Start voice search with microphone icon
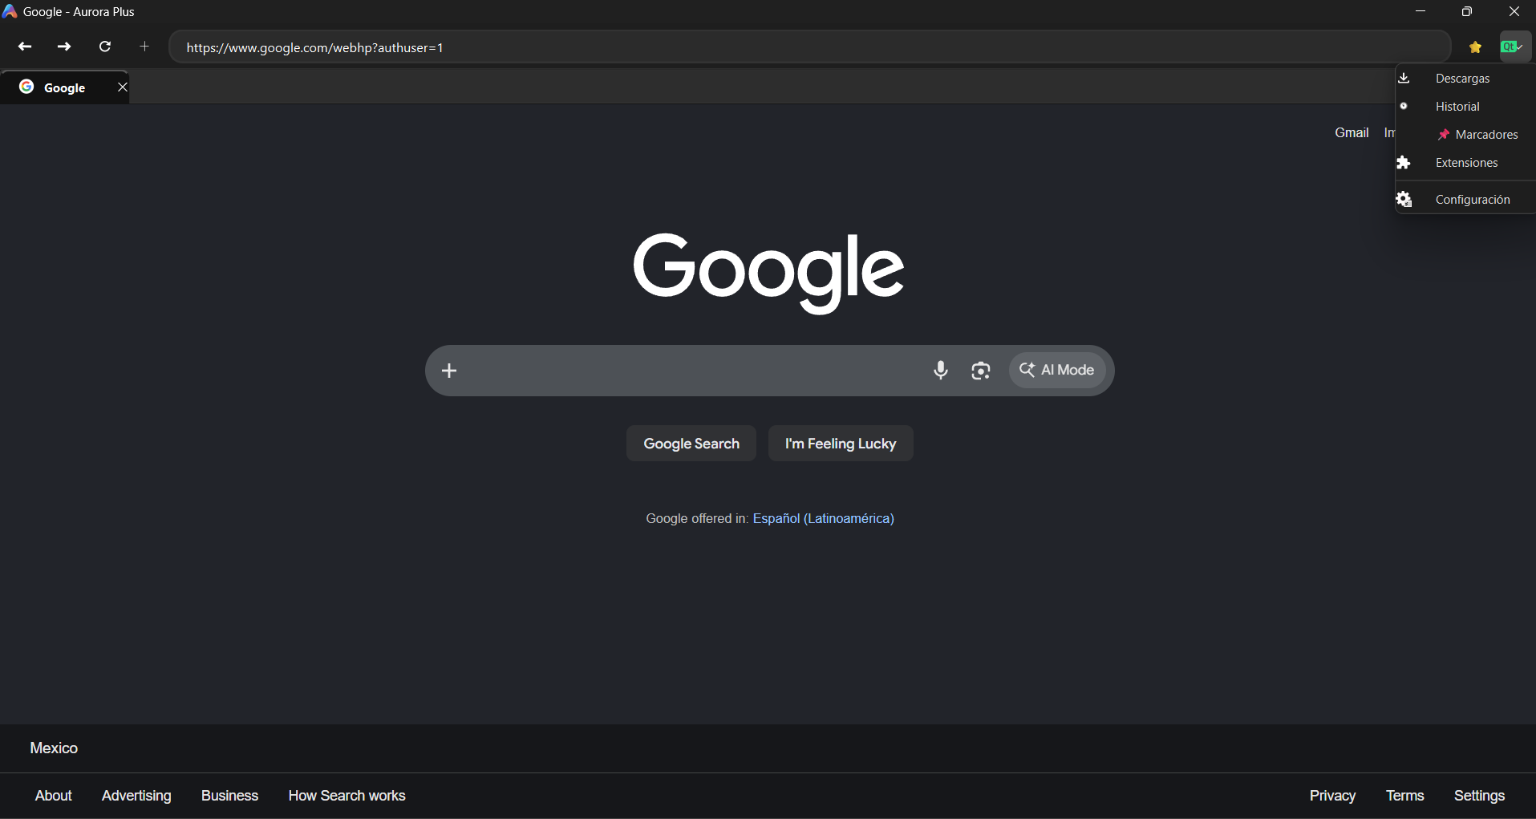This screenshot has width=1536, height=819. point(941,370)
